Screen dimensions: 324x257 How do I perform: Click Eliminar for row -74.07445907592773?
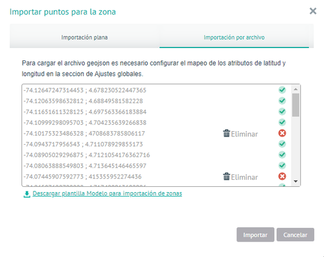coord(240,177)
